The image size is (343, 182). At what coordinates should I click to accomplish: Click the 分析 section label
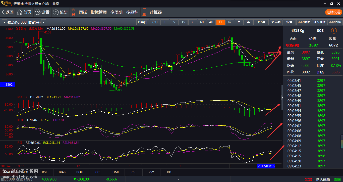[73, 12]
